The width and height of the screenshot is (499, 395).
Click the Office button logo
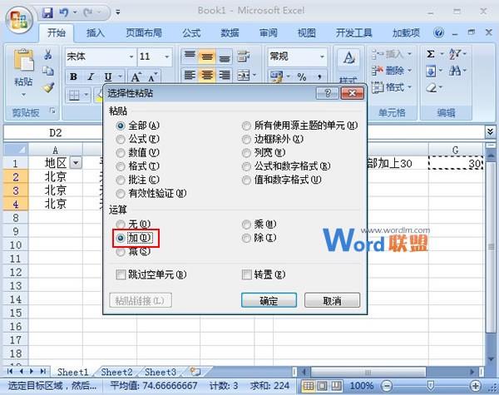coord(18,17)
